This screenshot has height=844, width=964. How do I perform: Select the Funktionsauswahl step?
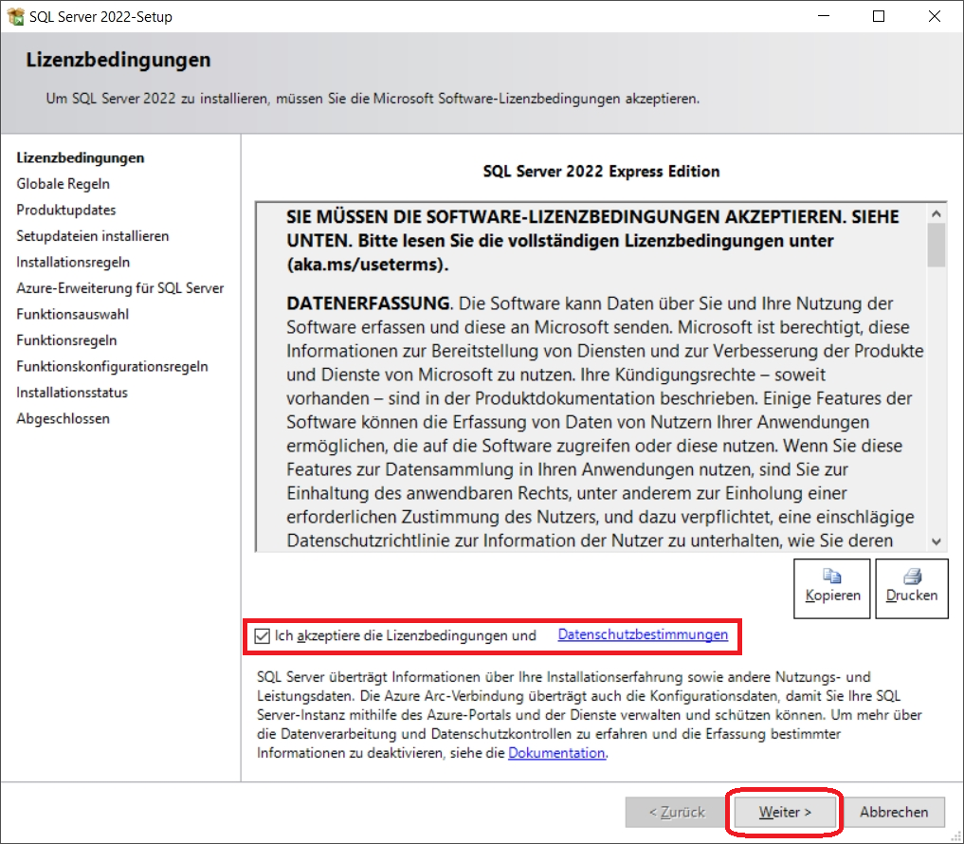click(x=73, y=314)
